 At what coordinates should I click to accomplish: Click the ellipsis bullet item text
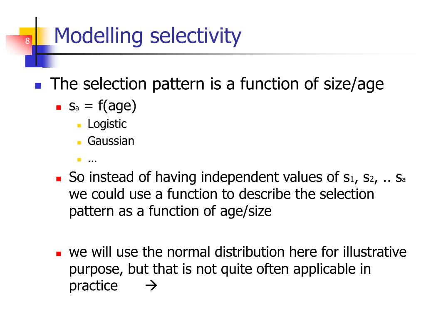pyautogui.click(x=92, y=161)
